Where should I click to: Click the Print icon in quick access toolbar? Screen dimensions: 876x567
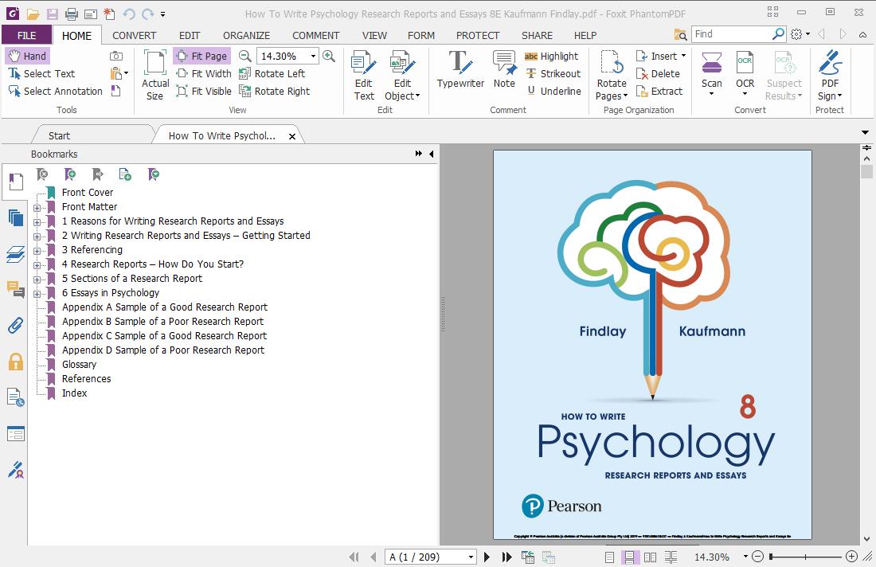pos(71,14)
